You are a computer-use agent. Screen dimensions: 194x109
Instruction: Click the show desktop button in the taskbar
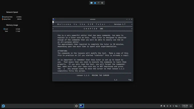pyautogui.click(x=191, y=106)
